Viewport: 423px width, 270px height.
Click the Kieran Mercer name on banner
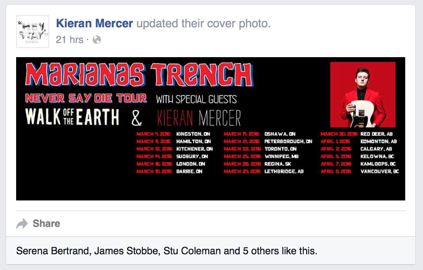point(199,118)
